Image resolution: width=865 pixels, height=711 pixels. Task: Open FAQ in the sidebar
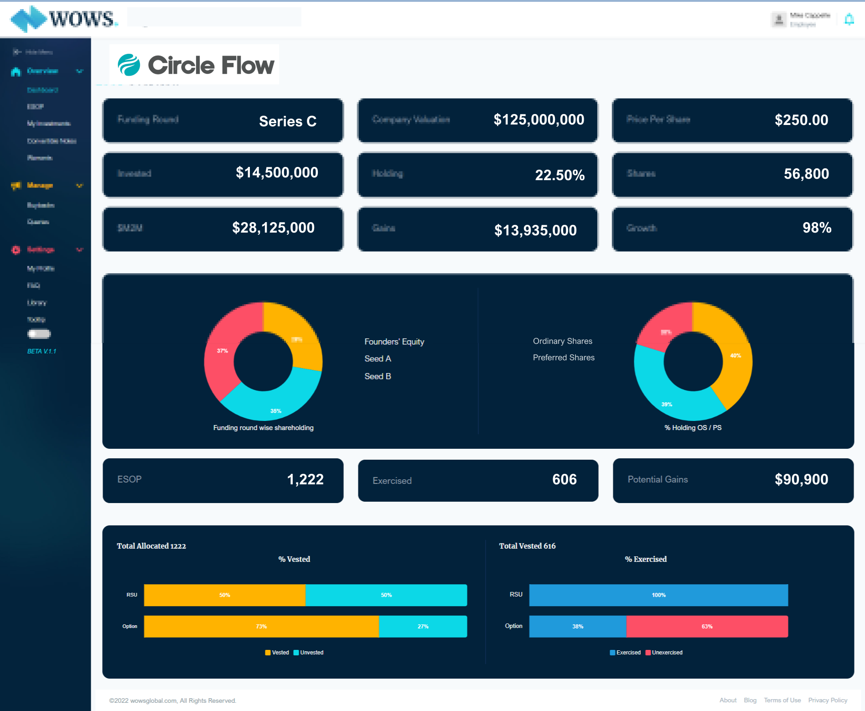coord(34,285)
